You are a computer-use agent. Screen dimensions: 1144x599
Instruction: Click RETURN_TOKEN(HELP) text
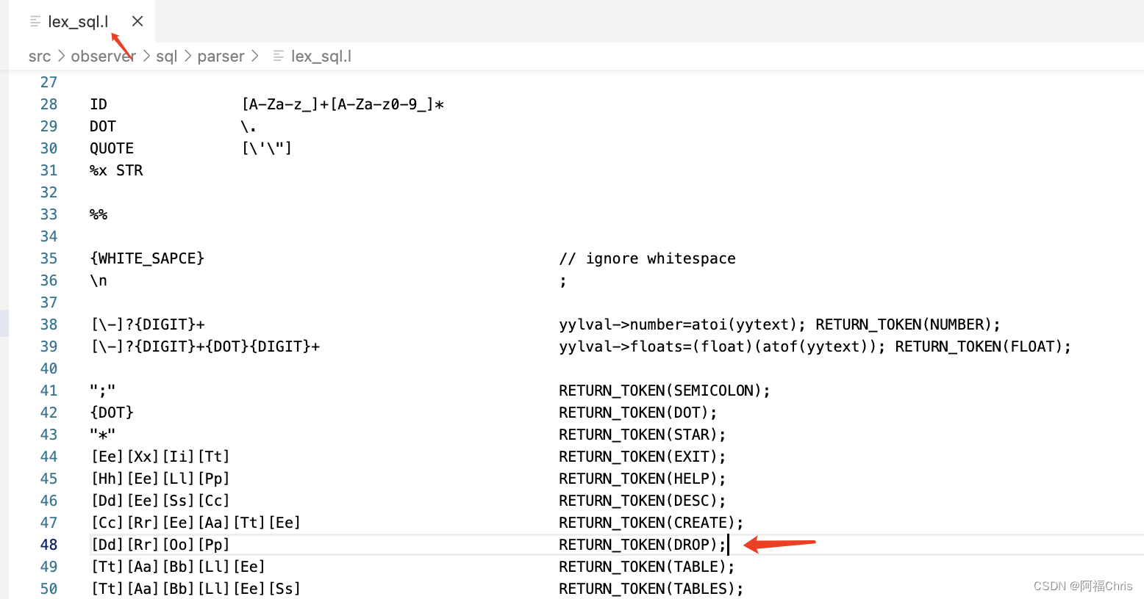coord(638,479)
